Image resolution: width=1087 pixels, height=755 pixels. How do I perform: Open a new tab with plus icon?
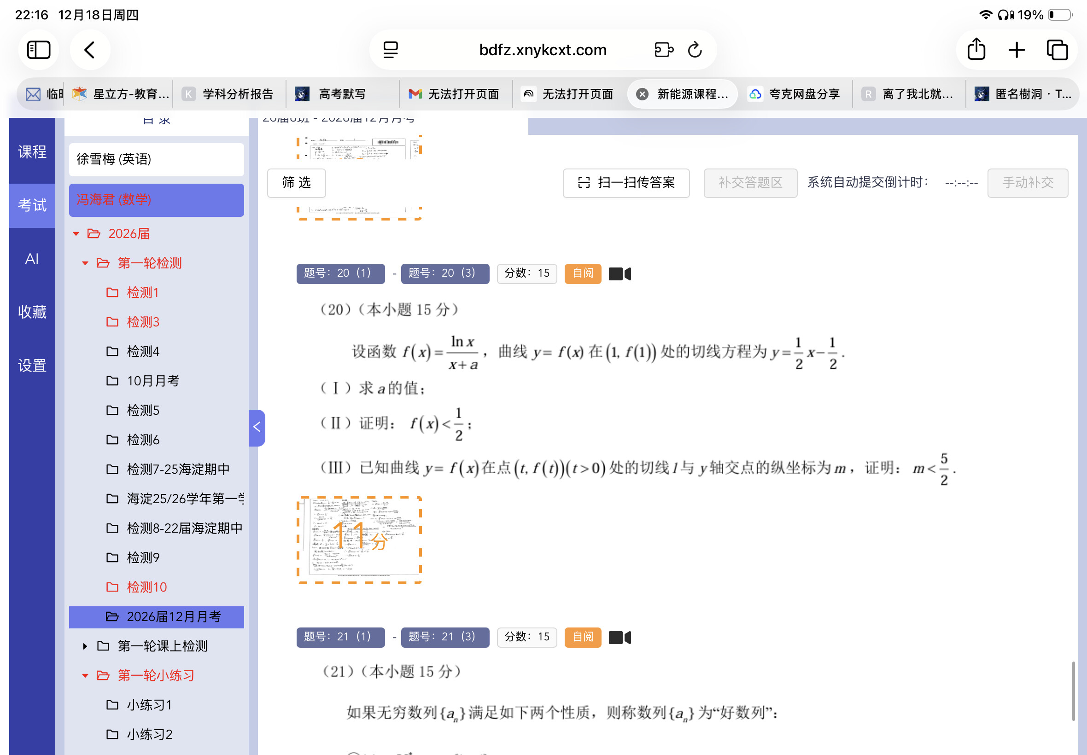pyautogui.click(x=1017, y=50)
